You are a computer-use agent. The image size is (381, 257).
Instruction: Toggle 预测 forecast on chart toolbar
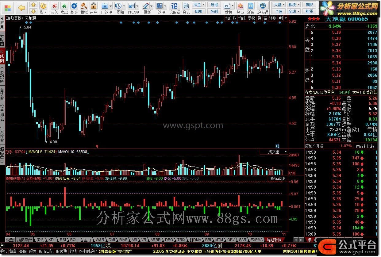point(272,18)
